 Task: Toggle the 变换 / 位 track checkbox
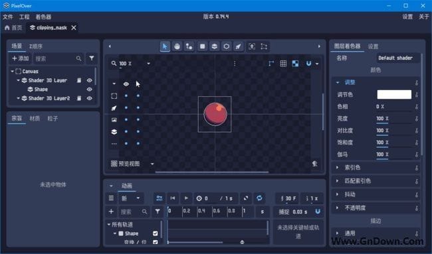156,242
